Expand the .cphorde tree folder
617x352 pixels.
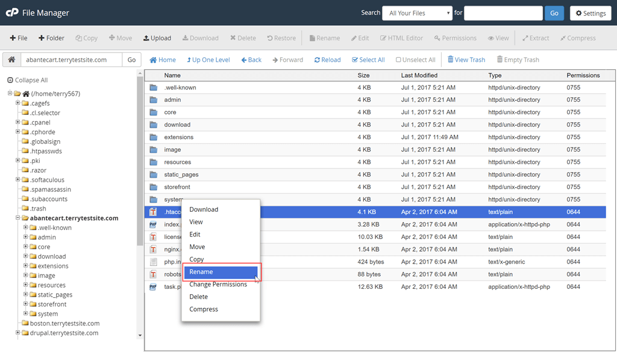click(x=17, y=132)
